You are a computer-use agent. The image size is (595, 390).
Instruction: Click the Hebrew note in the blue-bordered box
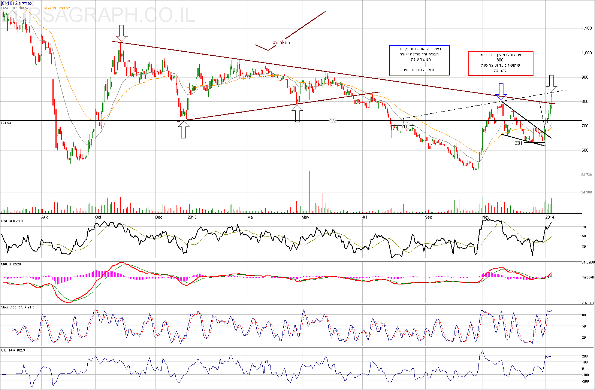(420, 60)
